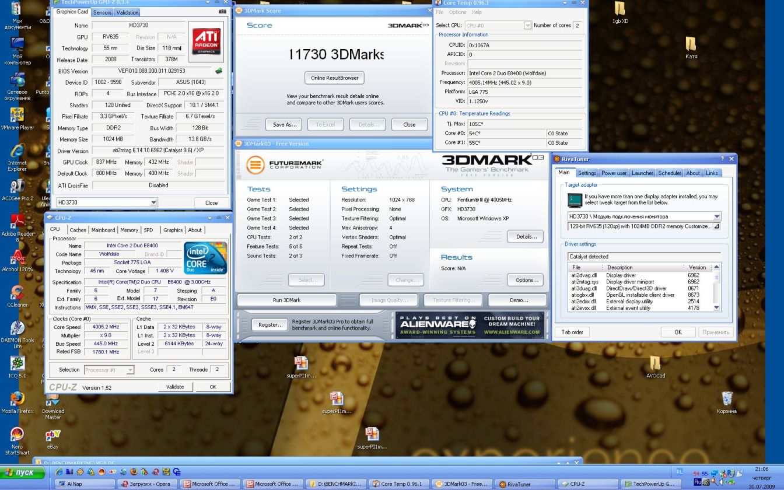784x490 pixels.
Task: Open eBay desktop shortcut
Action: (x=53, y=439)
